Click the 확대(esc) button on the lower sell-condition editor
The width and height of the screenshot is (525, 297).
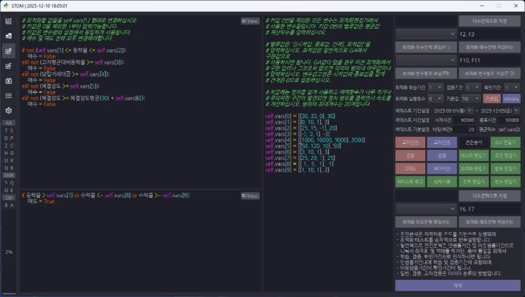tap(250, 195)
